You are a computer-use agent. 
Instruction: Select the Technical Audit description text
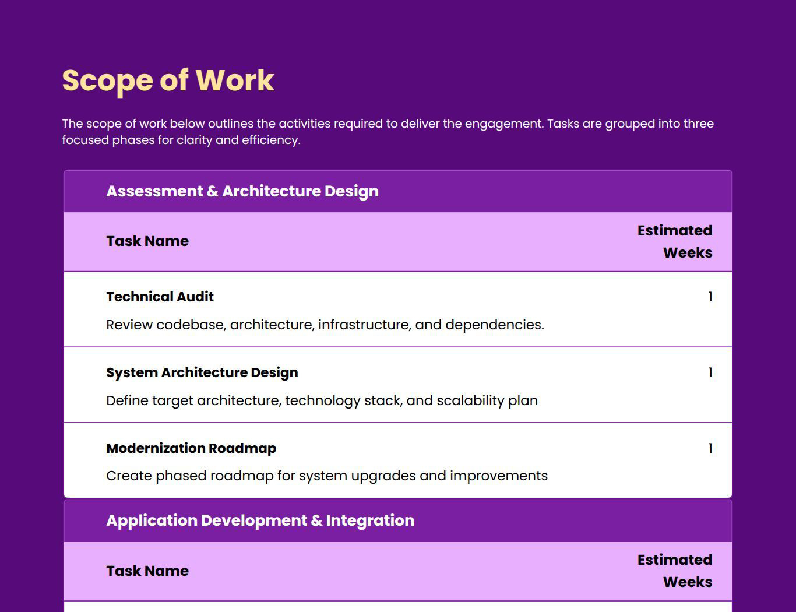point(325,325)
